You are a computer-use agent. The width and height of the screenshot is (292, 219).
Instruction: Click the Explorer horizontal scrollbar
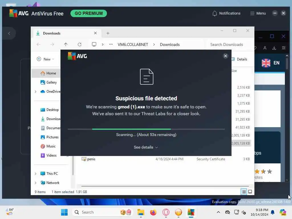[165, 186]
